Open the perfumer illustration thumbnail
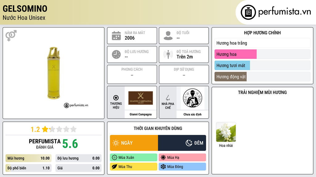 click(193, 98)
